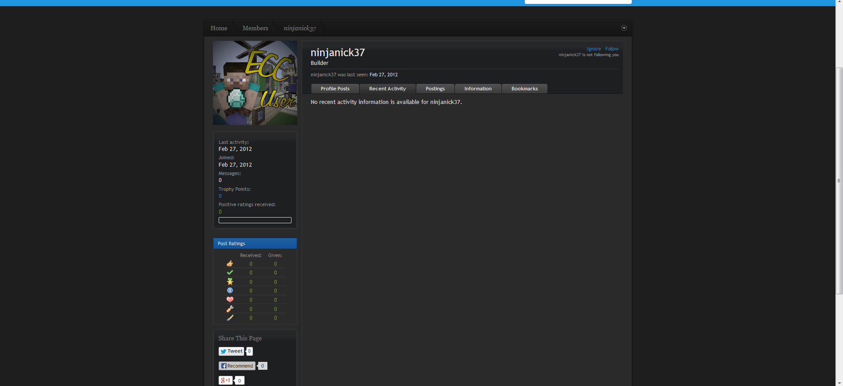The image size is (843, 386).
Task: Click the thumbs-up rating icon
Action: click(x=230, y=264)
